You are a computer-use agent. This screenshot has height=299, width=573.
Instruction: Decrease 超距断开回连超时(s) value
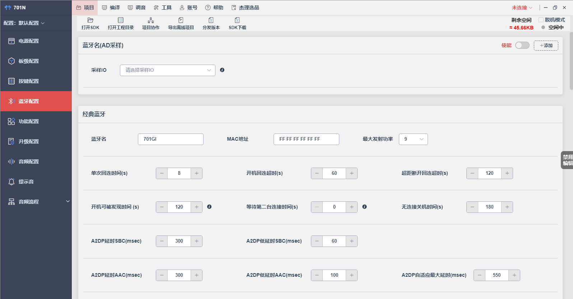coord(472,173)
